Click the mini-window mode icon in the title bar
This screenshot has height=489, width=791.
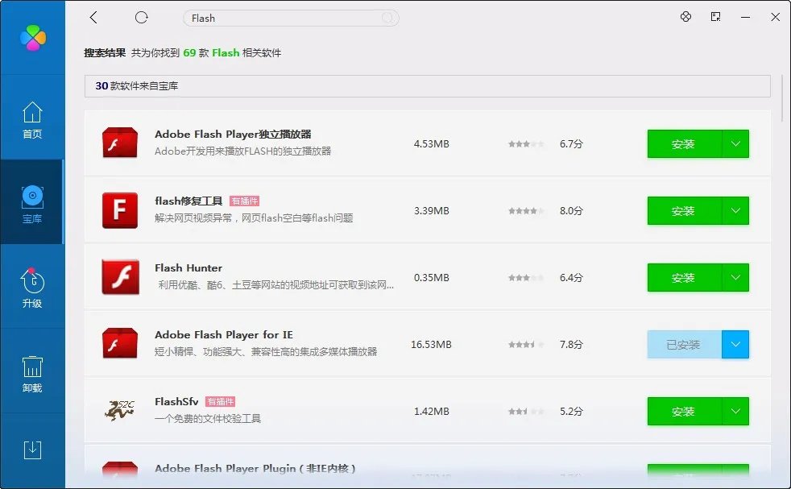pyautogui.click(x=715, y=17)
